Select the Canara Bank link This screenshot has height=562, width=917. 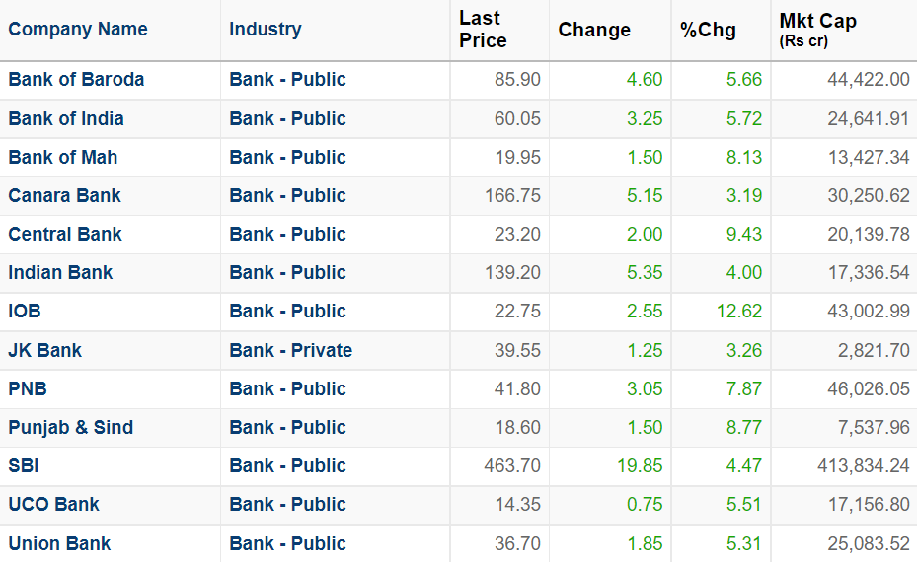point(64,195)
